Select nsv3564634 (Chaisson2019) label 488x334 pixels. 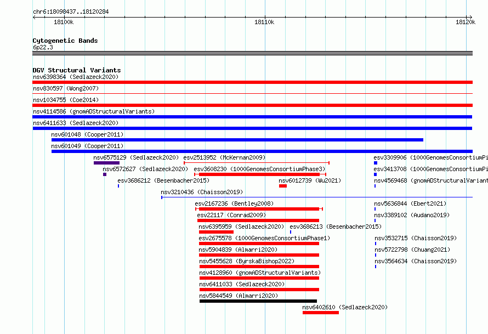click(416, 261)
